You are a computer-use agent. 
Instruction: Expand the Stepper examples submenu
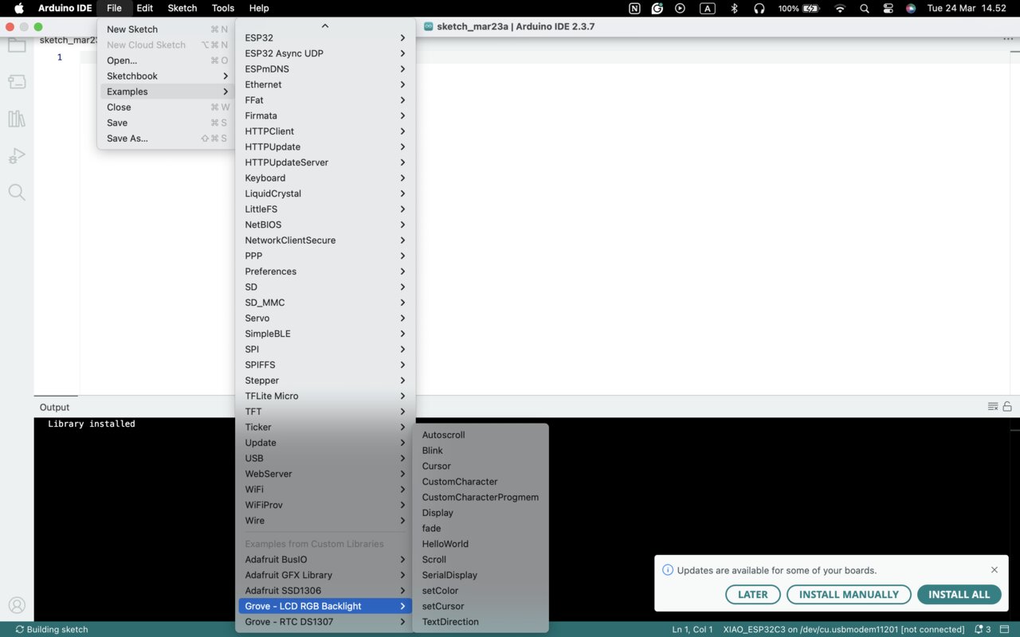pyautogui.click(x=325, y=381)
